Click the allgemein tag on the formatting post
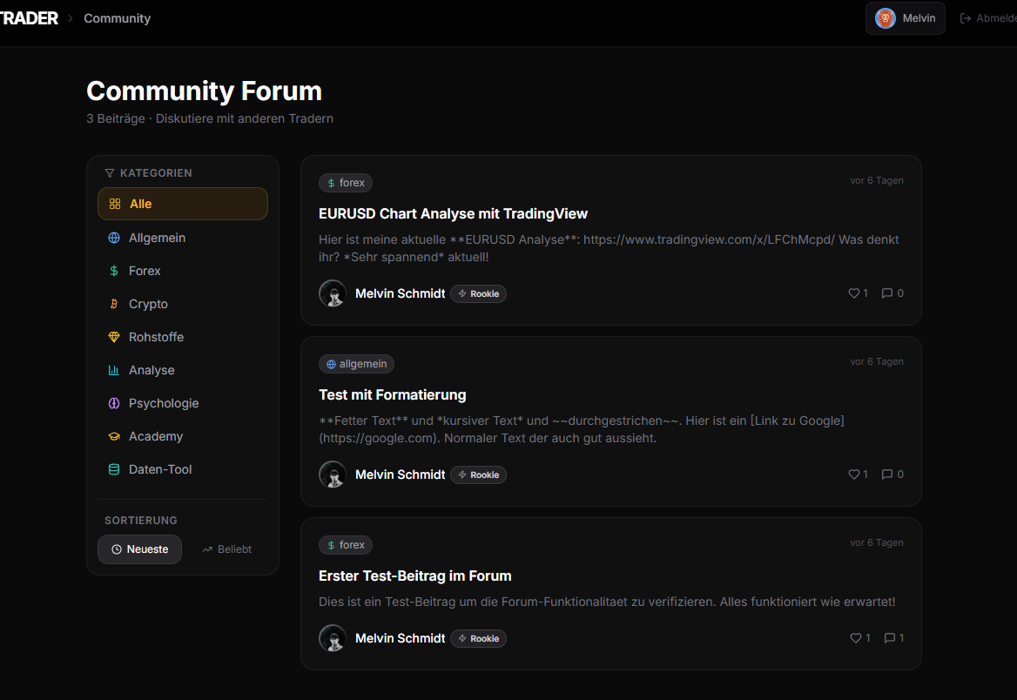1017x700 pixels. [x=356, y=363]
